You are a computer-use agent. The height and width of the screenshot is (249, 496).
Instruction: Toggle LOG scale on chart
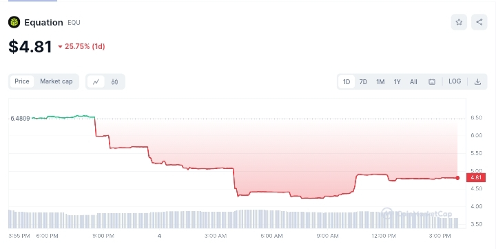[455, 81]
